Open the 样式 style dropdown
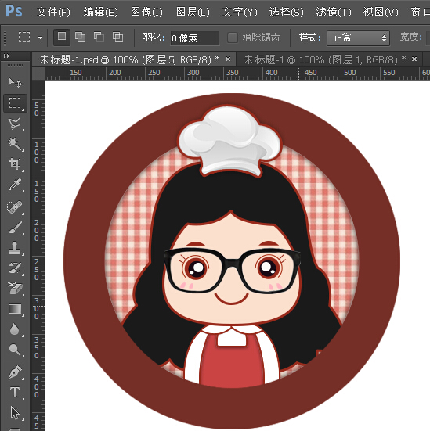 358,38
